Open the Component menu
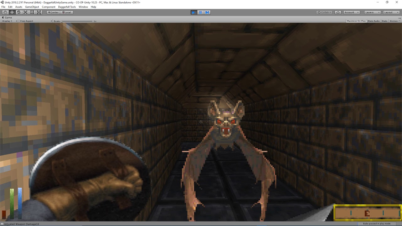Image resolution: width=402 pixels, height=226 pixels. [49, 7]
